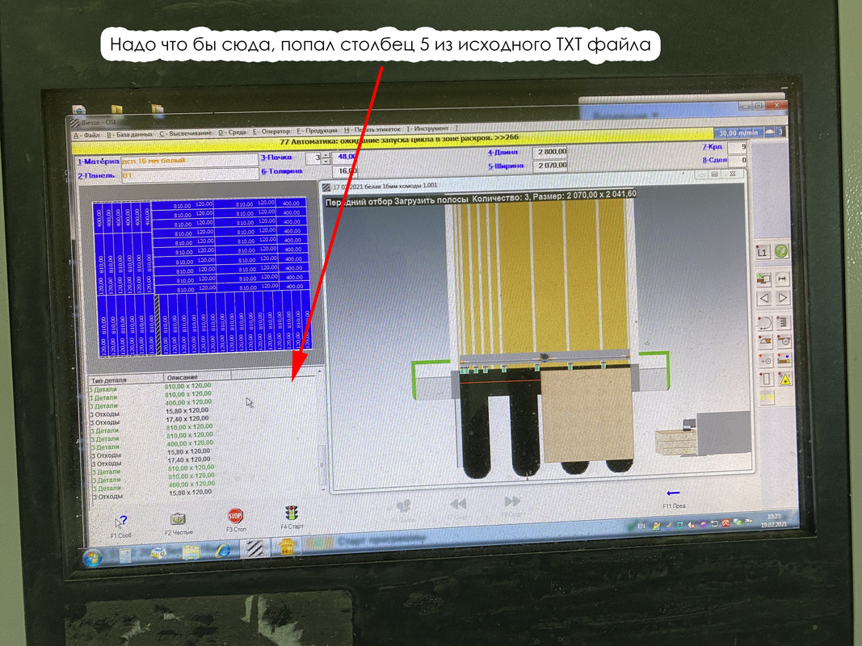Click the F11 Пред blue arrow
The height and width of the screenshot is (646, 862).
point(673,493)
